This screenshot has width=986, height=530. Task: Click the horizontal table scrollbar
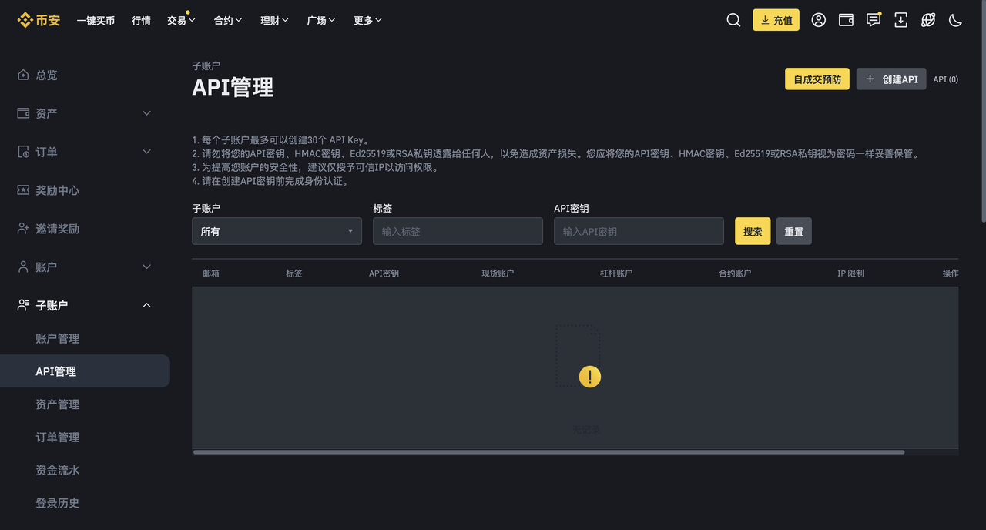(548, 452)
